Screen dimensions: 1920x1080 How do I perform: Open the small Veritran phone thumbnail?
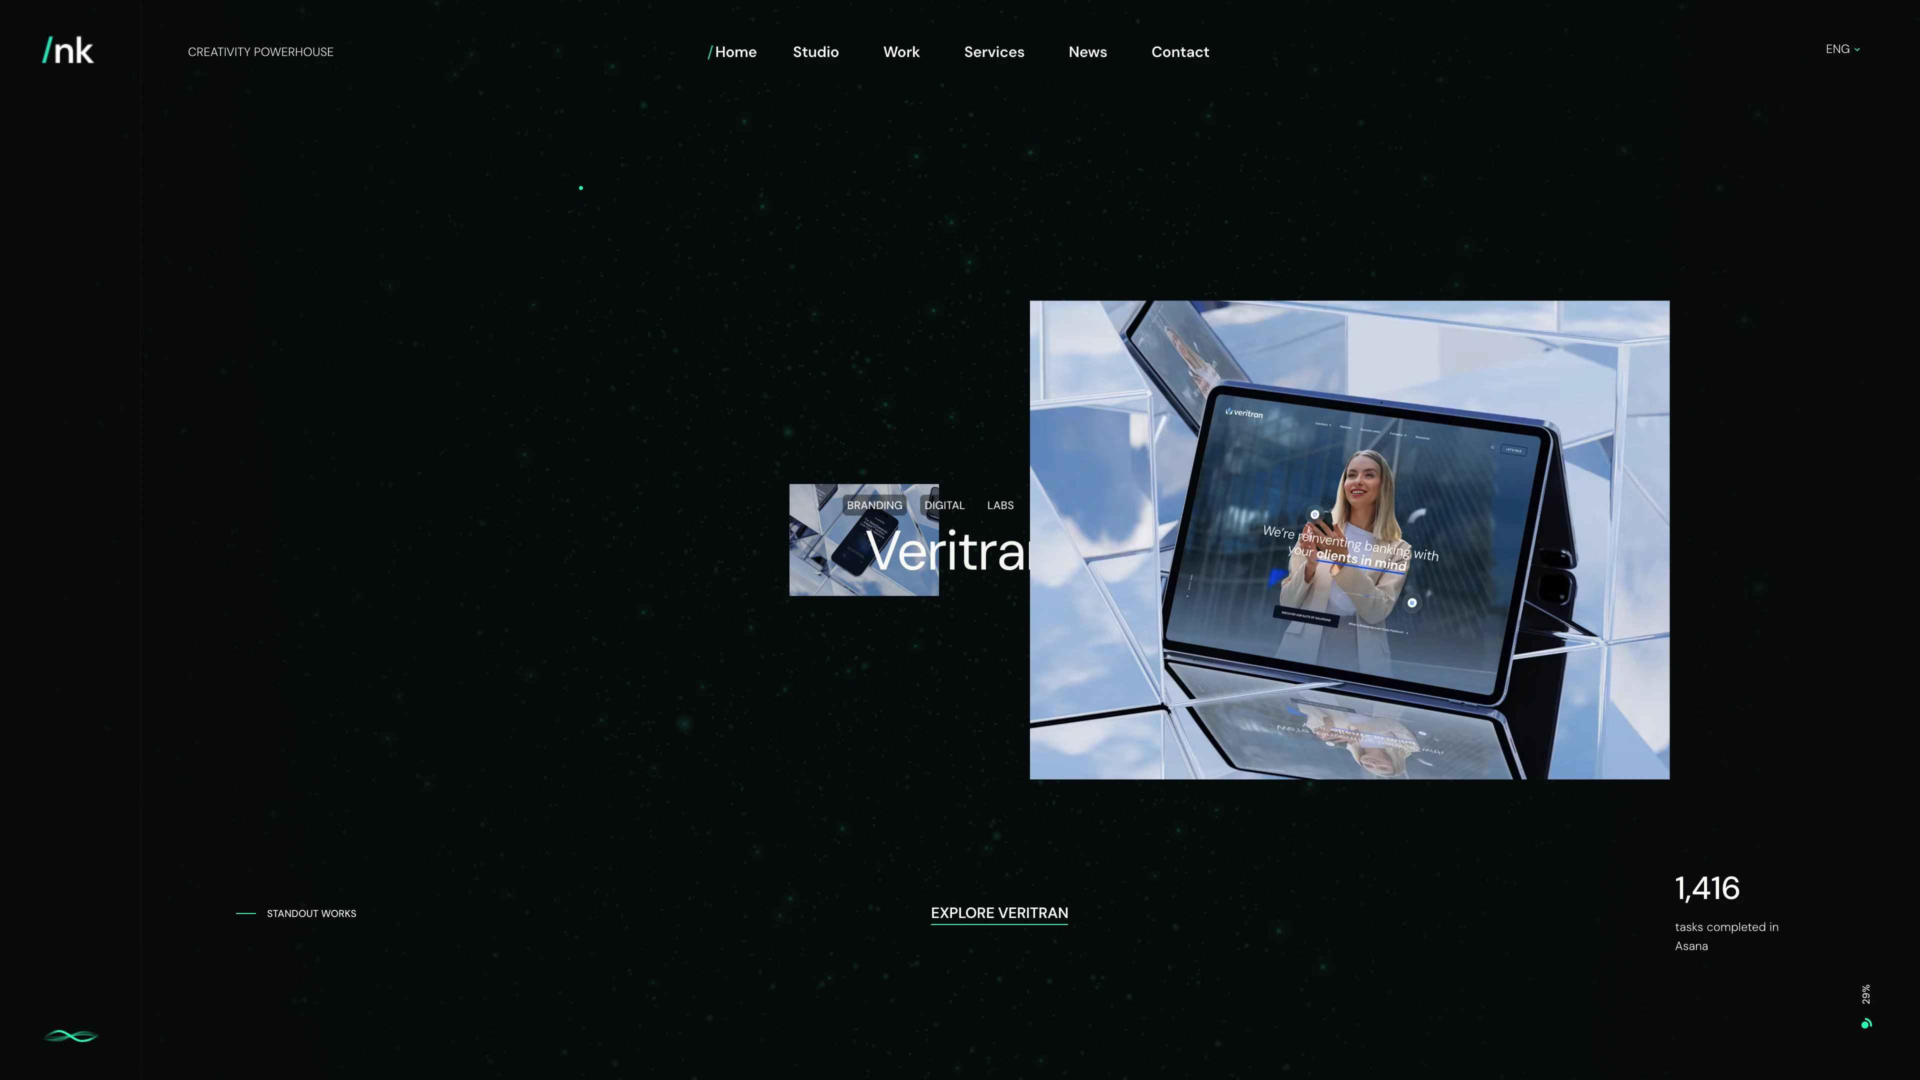click(864, 539)
